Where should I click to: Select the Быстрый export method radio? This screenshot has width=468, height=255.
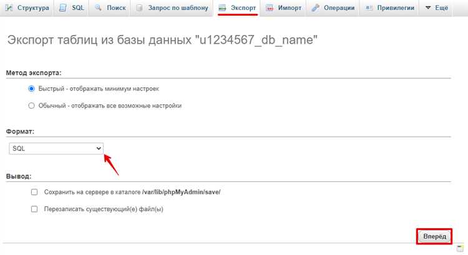pyautogui.click(x=31, y=89)
